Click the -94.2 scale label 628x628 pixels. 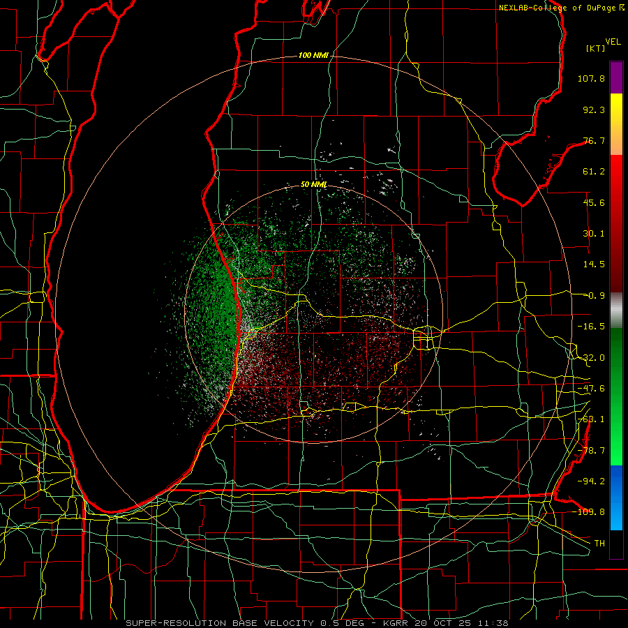coord(591,481)
